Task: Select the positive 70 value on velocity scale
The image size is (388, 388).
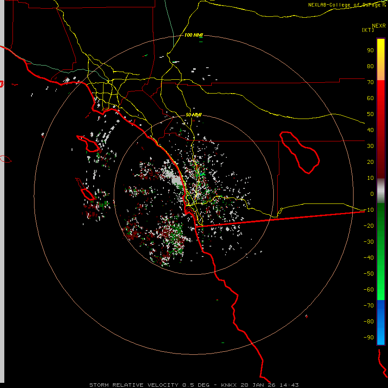Action: coord(370,82)
